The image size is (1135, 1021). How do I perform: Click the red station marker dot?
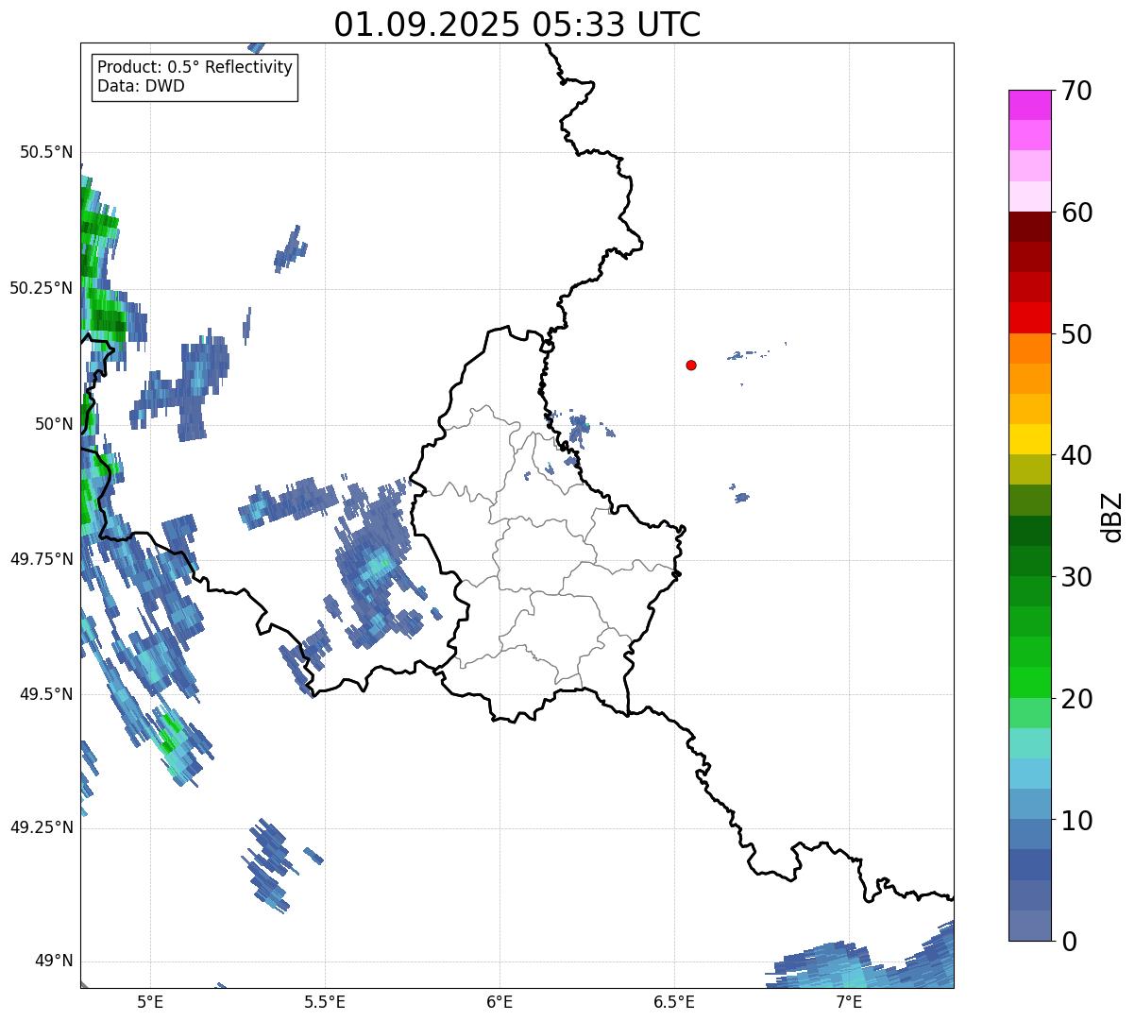click(691, 365)
